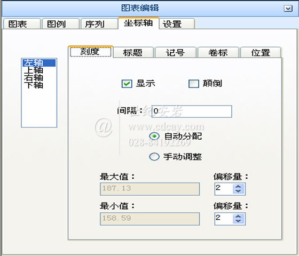Image resolution: width=299 pixels, height=256 pixels.
Task: Select the 坐标轴 tab
Action: 138,23
